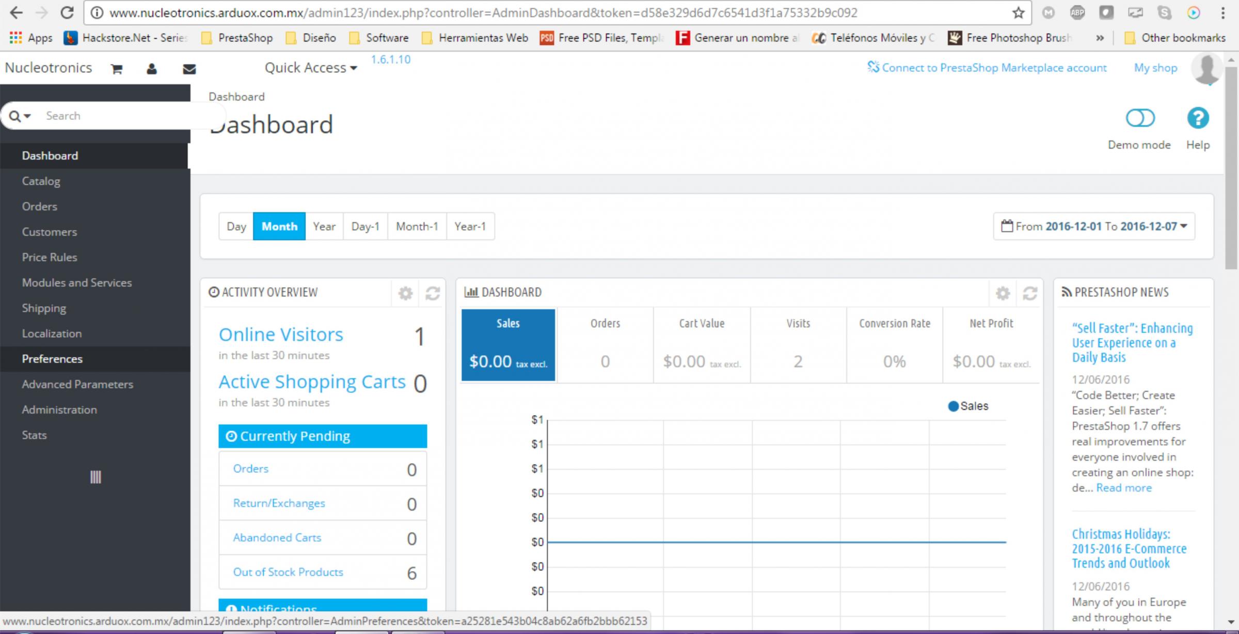Refresh the Activity Overview panel
1239x634 pixels.
[432, 293]
